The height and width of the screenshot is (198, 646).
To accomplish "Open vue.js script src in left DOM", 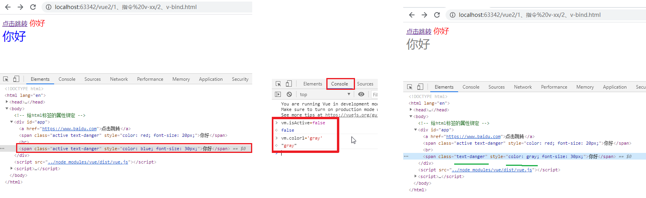I will (x=88, y=162).
